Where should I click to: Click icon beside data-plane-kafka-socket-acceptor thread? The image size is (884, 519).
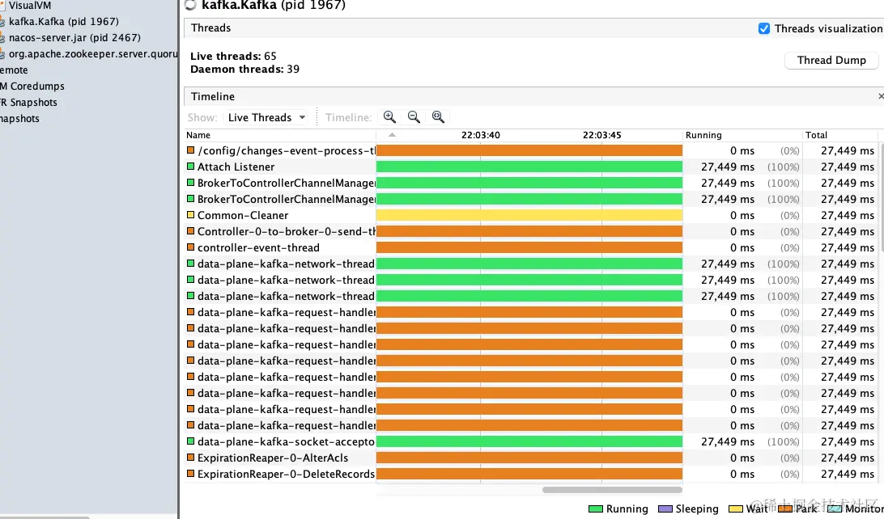click(x=190, y=441)
